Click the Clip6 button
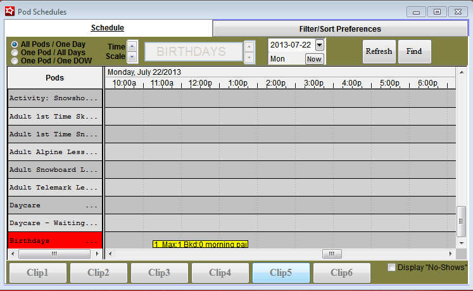Viewport: 473px width, 291px height. [x=342, y=273]
